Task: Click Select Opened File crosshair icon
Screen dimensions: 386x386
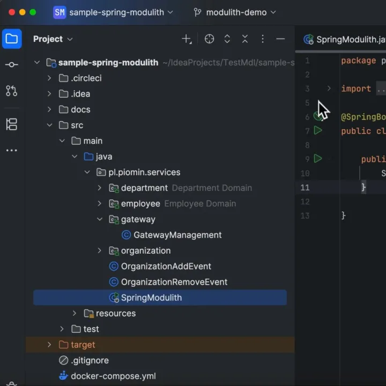Action: (209, 39)
